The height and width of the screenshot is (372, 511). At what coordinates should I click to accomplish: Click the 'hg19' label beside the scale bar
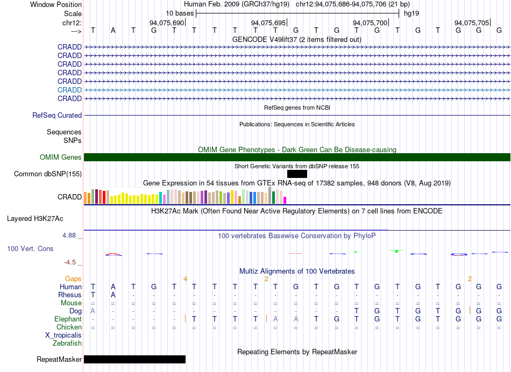coord(411,13)
